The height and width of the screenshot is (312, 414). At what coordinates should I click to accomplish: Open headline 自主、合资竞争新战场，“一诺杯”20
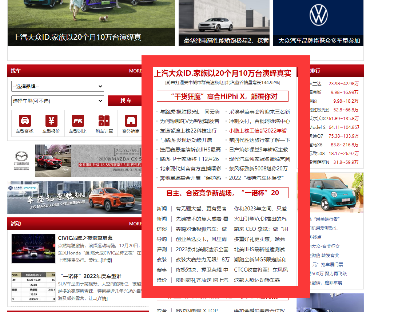[x=223, y=193]
